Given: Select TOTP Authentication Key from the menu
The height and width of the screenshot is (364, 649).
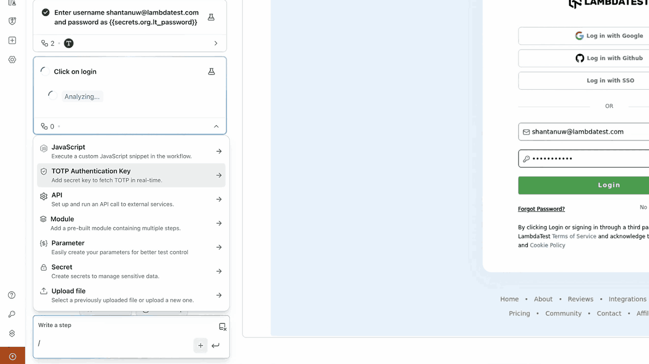Looking at the screenshot, I should (131, 175).
